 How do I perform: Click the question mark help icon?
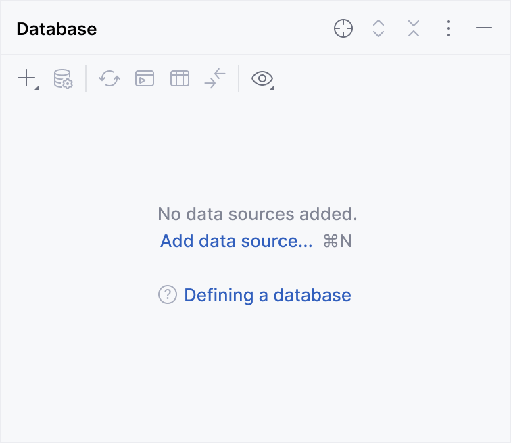point(168,295)
